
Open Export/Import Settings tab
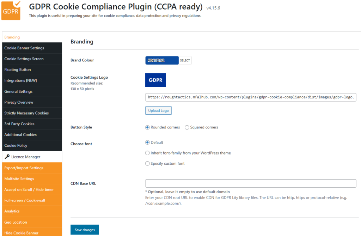click(x=32, y=168)
